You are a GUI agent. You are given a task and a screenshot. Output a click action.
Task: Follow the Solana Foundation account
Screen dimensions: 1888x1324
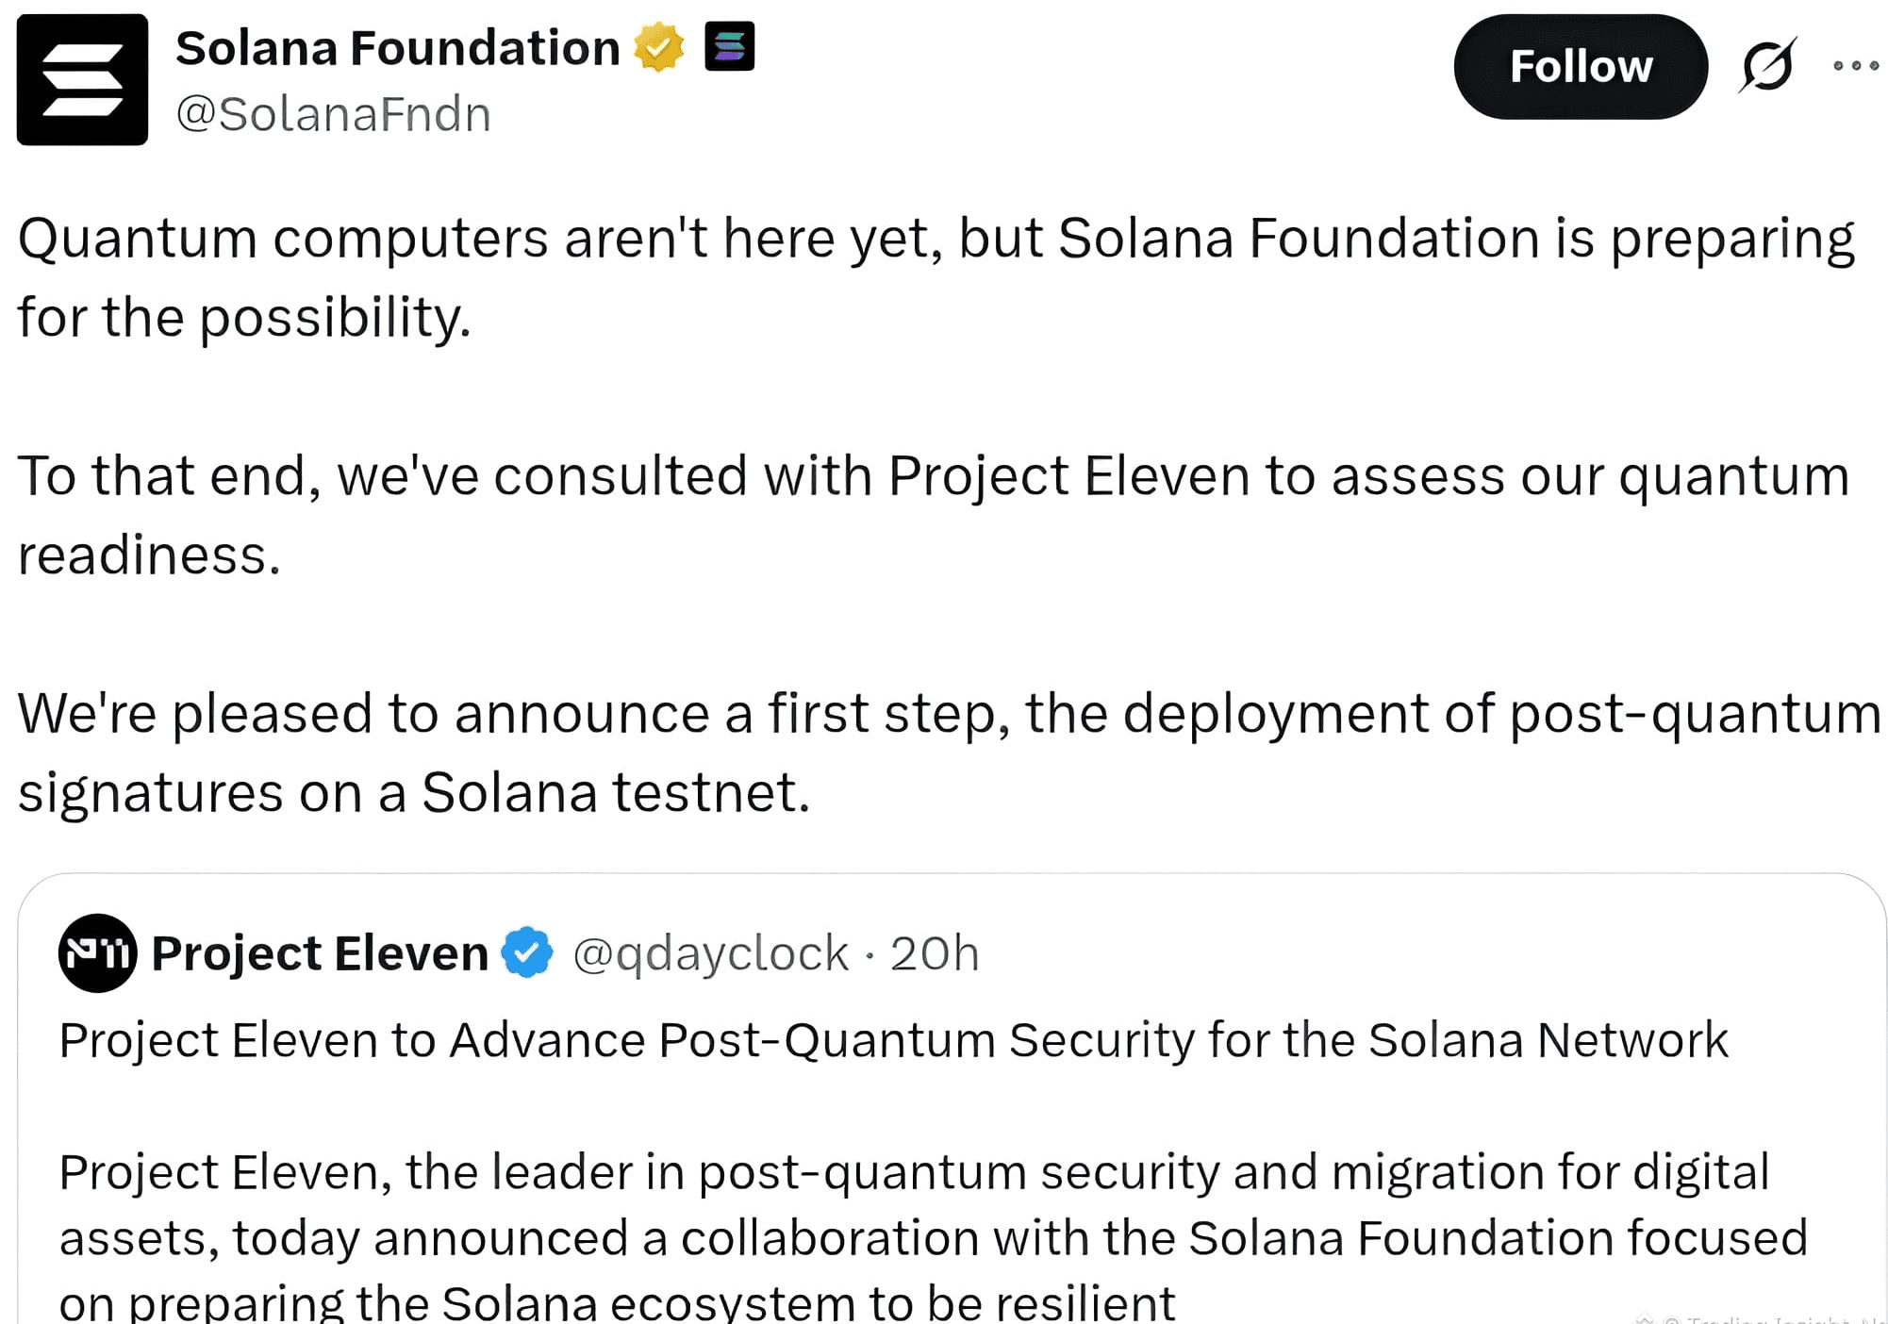pos(1580,67)
